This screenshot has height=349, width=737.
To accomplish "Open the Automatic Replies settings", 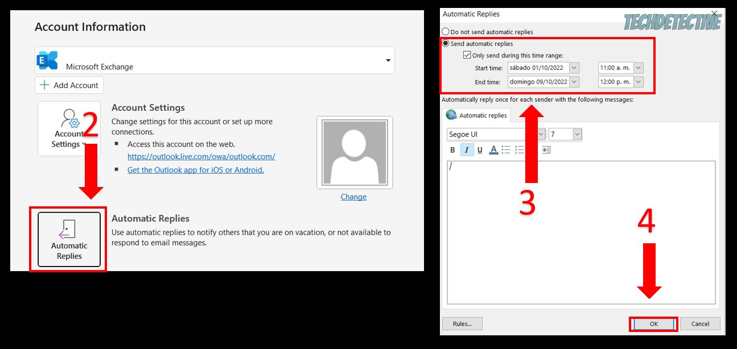I will coord(69,239).
